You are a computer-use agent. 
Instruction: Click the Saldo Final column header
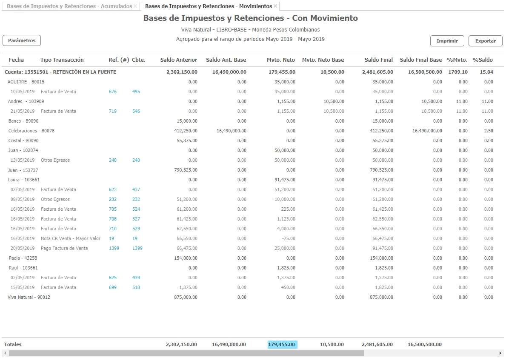(x=378, y=60)
